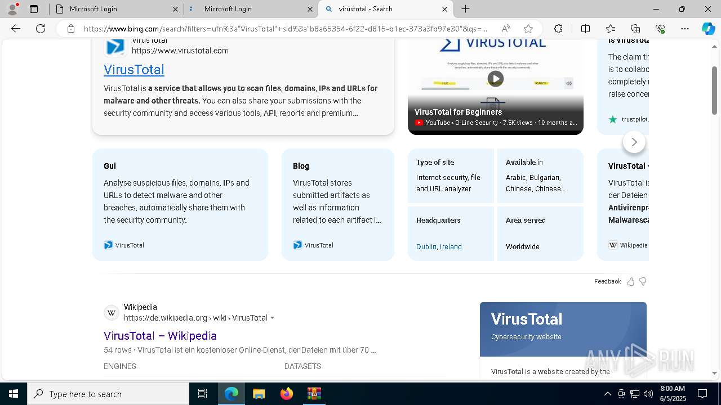Open the Favorites list icon
This screenshot has width=721, height=405.
(611, 29)
